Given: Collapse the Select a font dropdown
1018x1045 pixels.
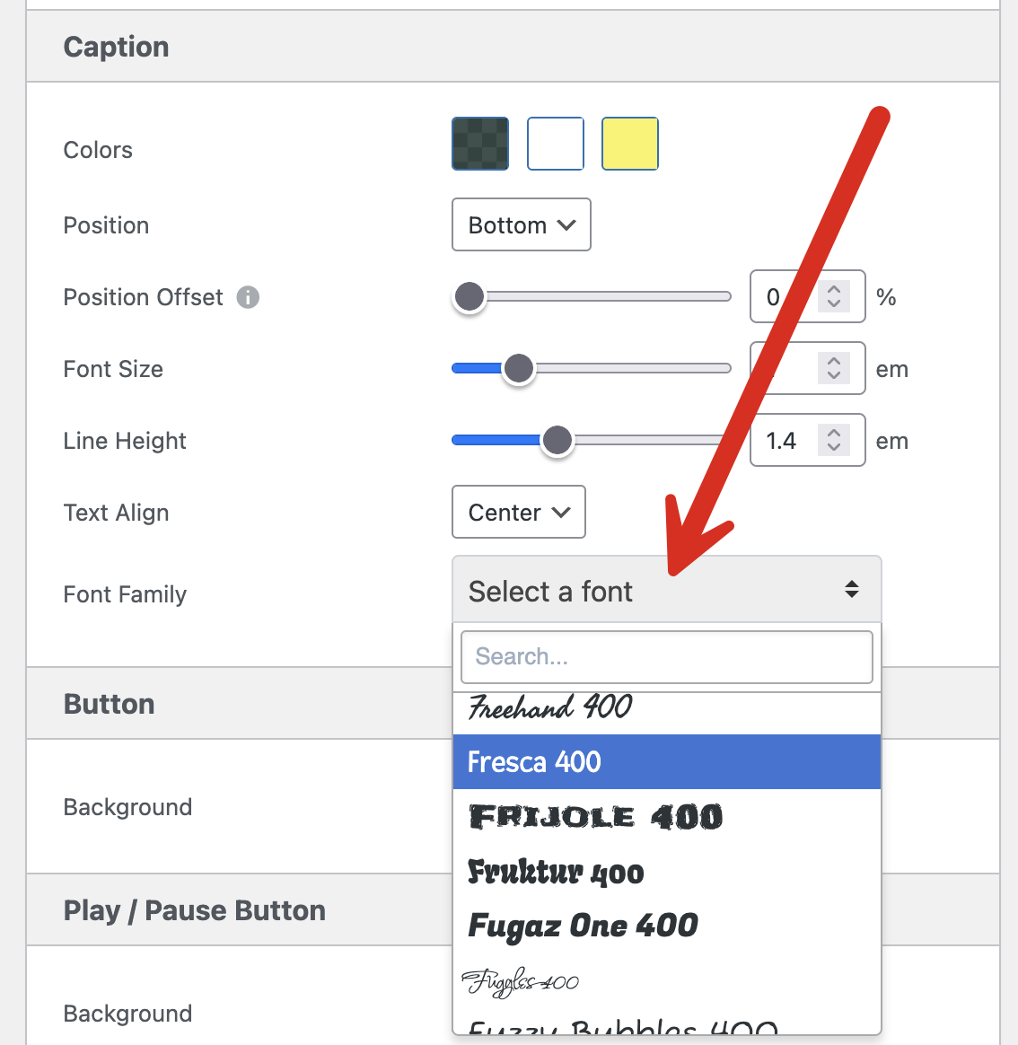Looking at the screenshot, I should coord(666,590).
